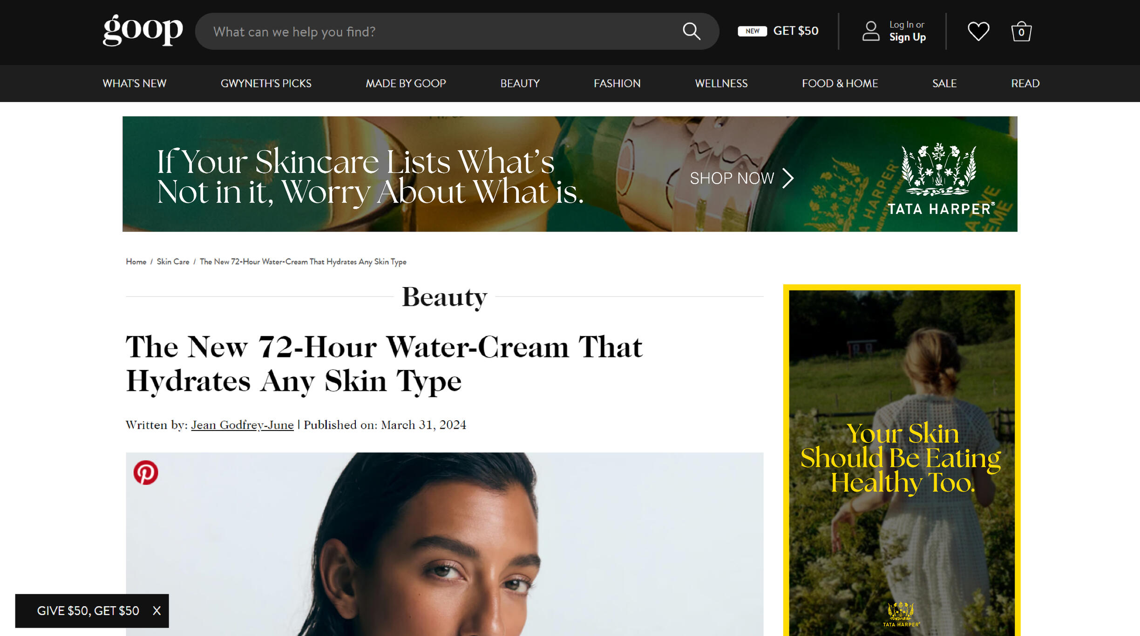Viewport: 1140px width, 636px height.
Task: Click the search input field
Action: tap(442, 32)
